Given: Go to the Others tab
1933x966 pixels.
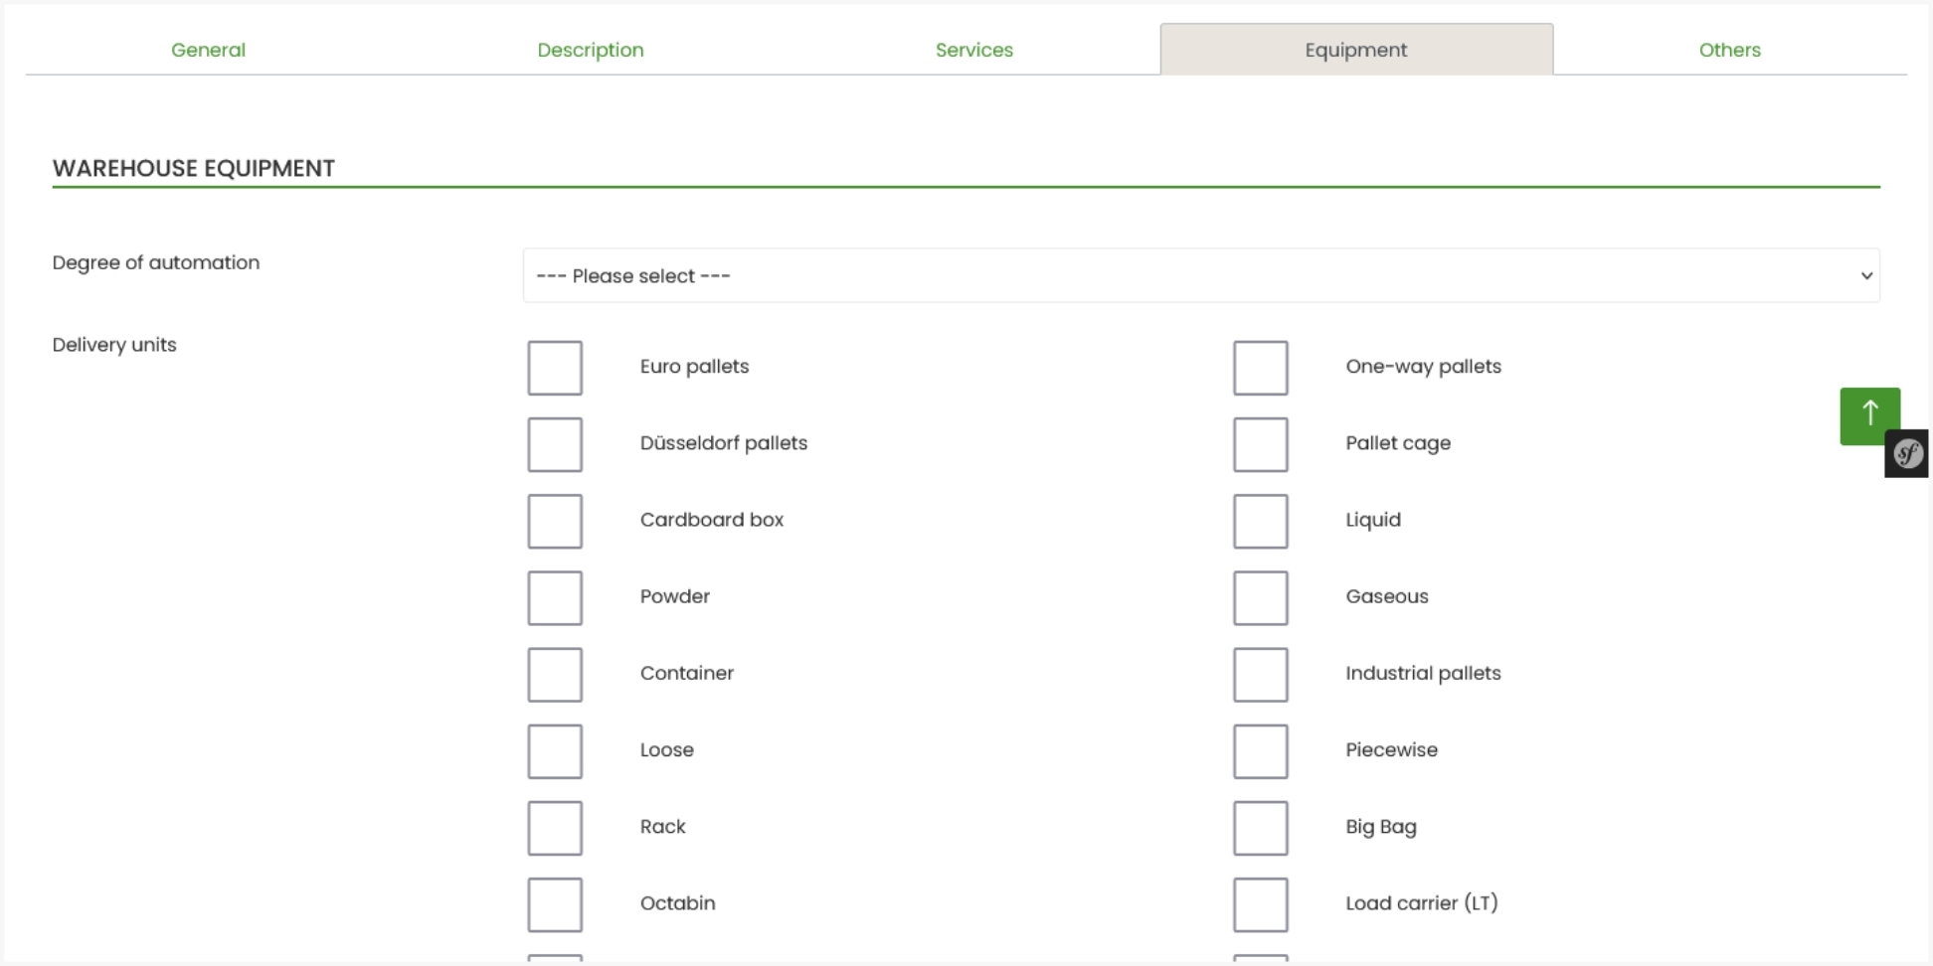Looking at the screenshot, I should point(1729,50).
